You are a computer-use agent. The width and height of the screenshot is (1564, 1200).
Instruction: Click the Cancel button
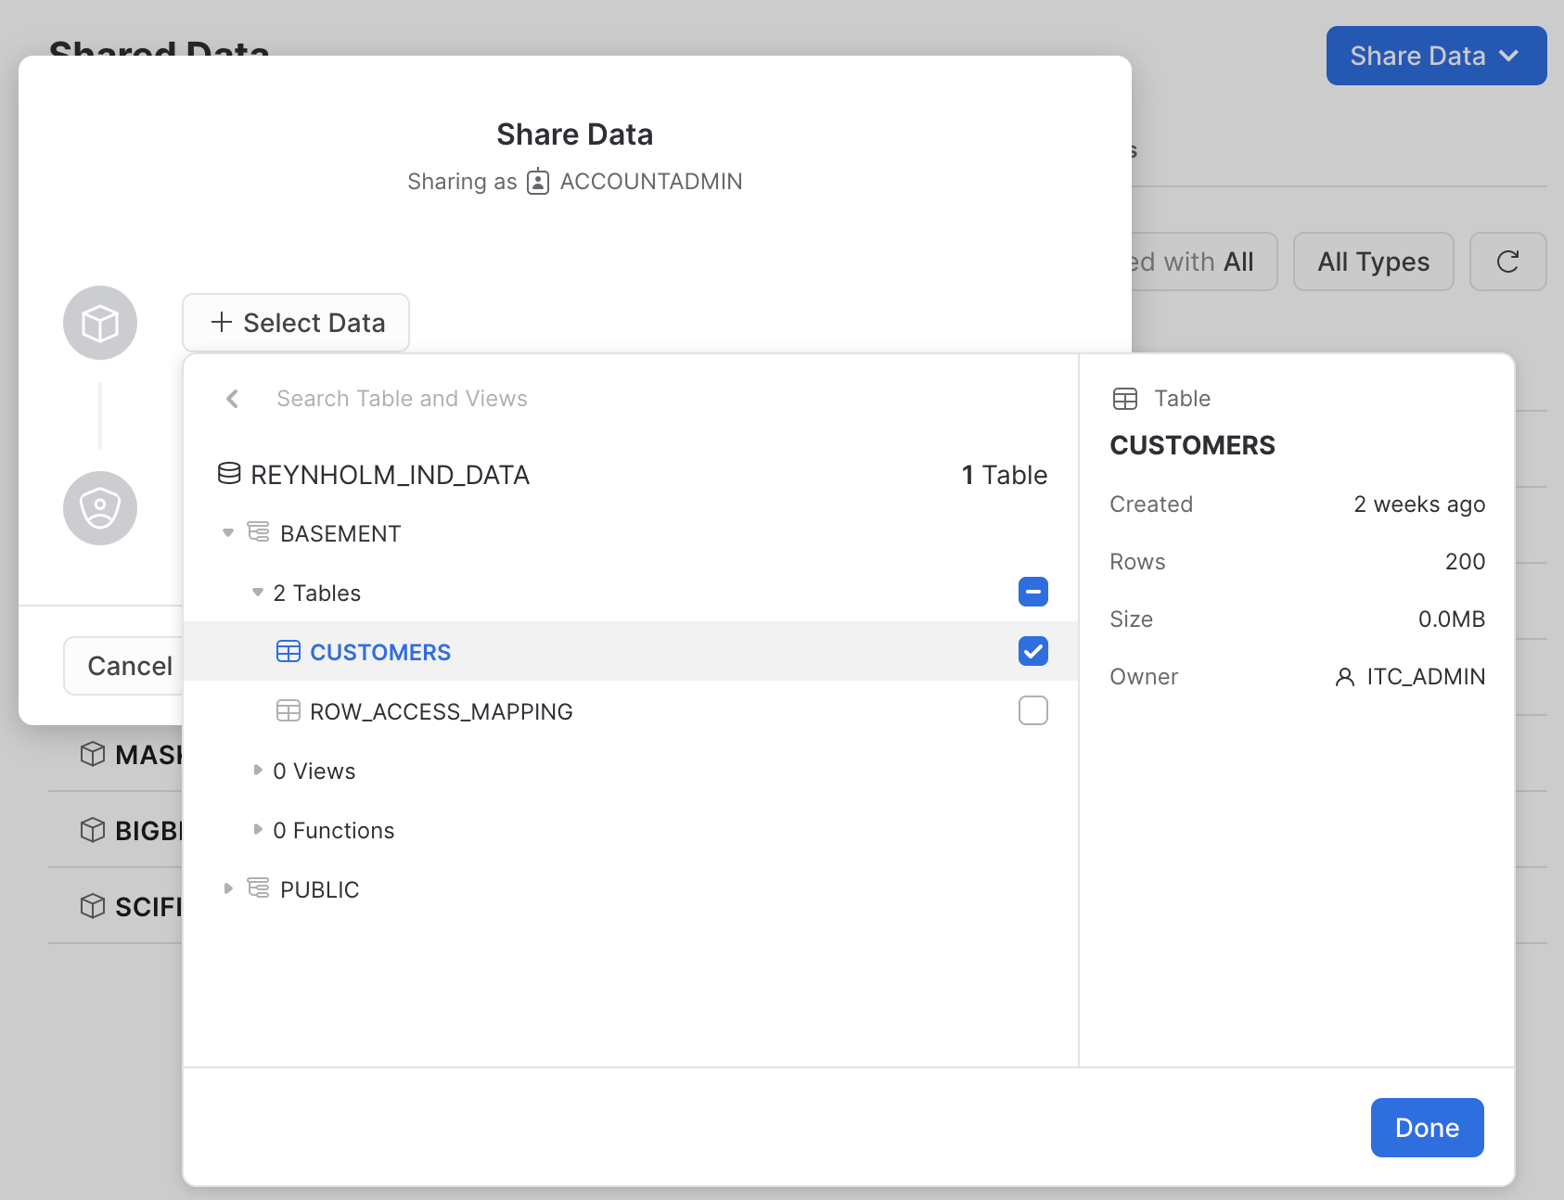pyautogui.click(x=129, y=666)
